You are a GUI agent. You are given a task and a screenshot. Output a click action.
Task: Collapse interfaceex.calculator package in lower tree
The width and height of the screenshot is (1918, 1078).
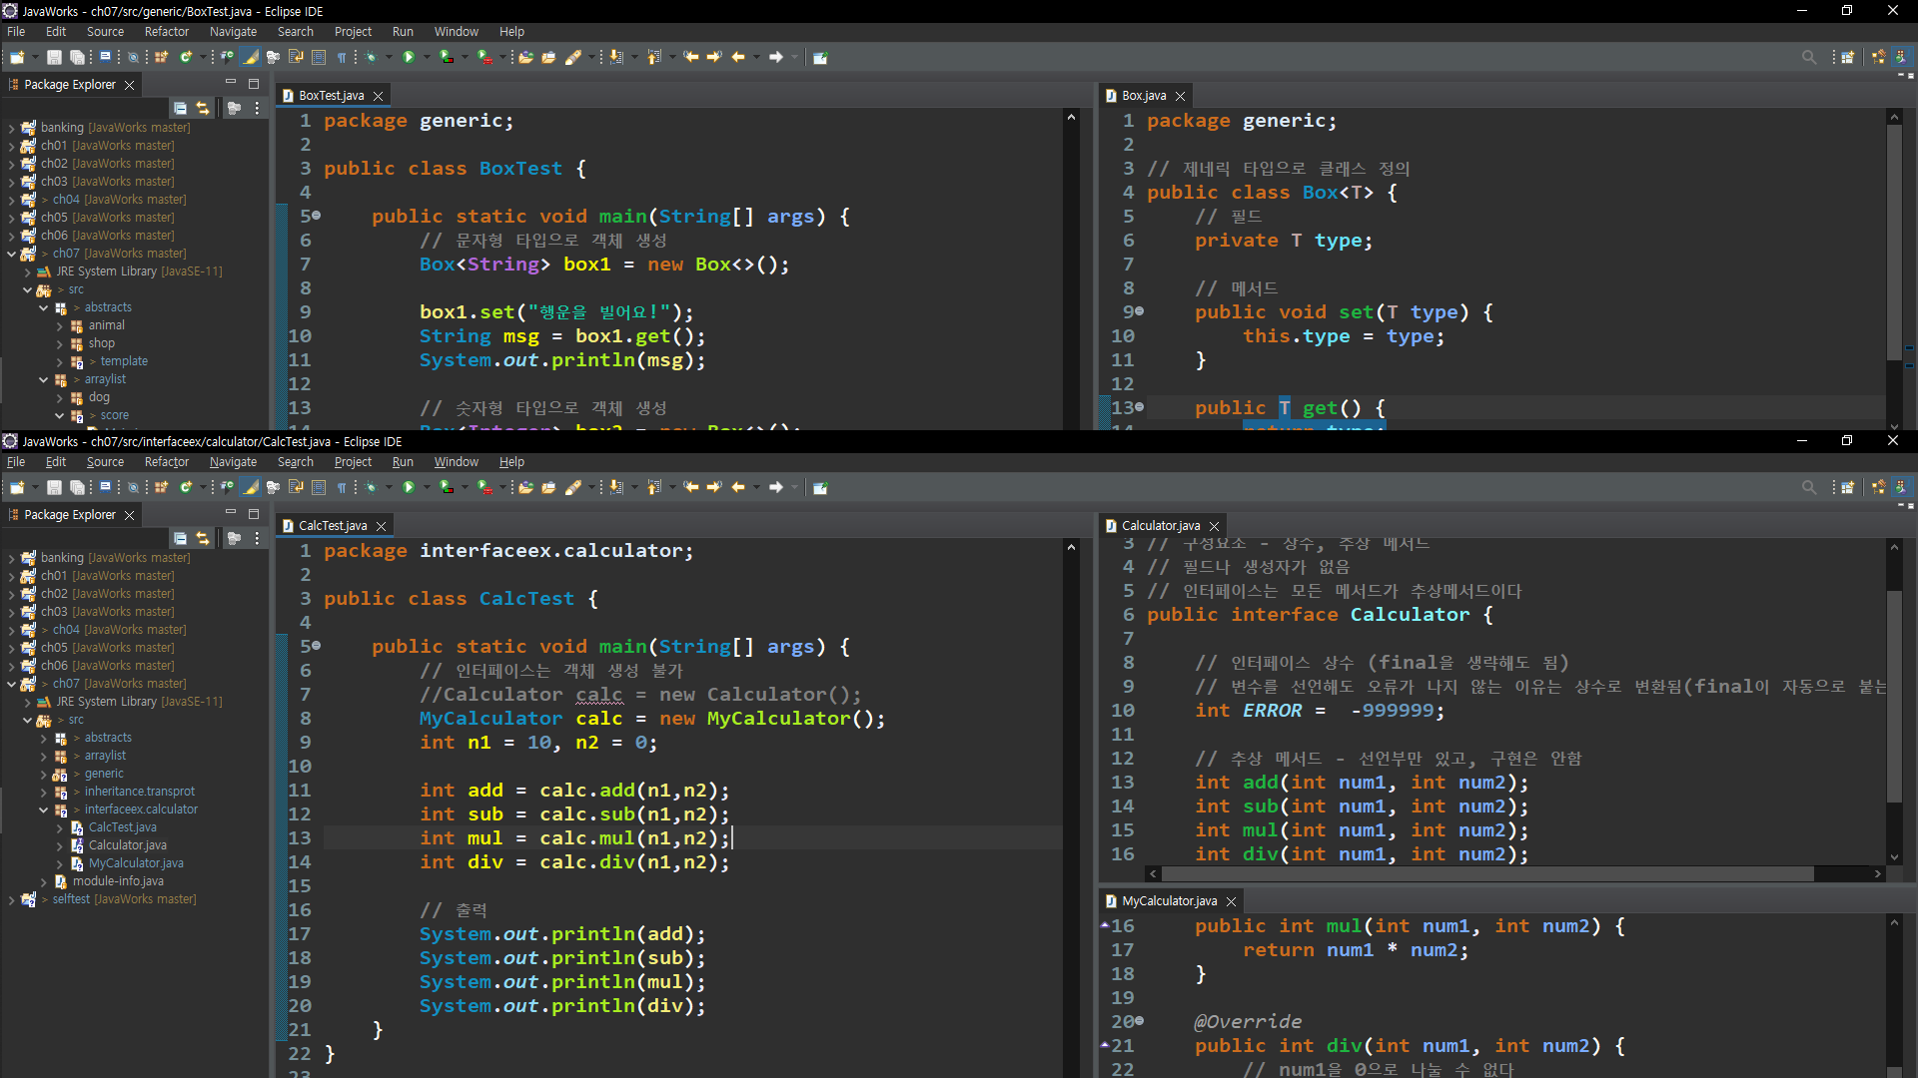pyautogui.click(x=44, y=809)
